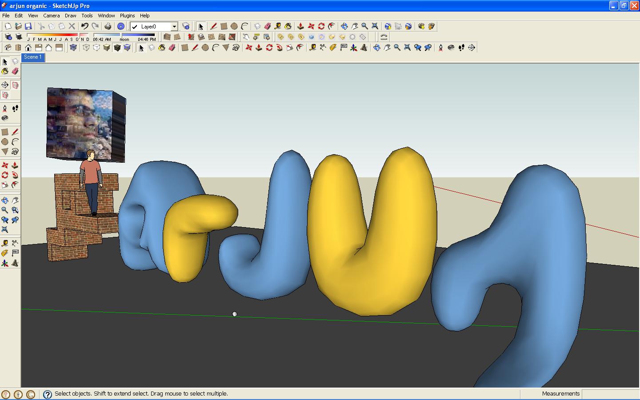
Task: Enable Monochrome face style
Action: click(128, 48)
